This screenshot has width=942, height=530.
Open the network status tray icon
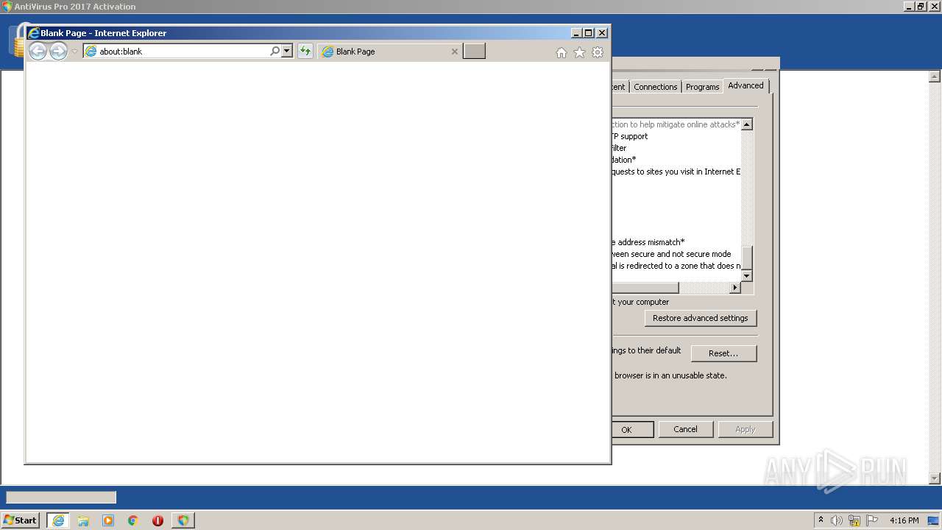click(x=854, y=520)
